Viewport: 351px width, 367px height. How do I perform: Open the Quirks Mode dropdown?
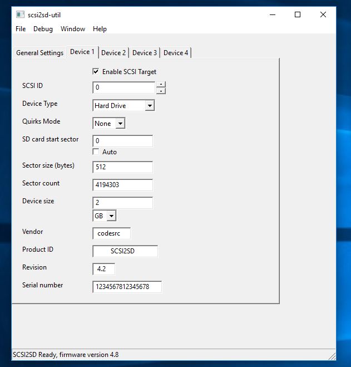pyautogui.click(x=120, y=123)
